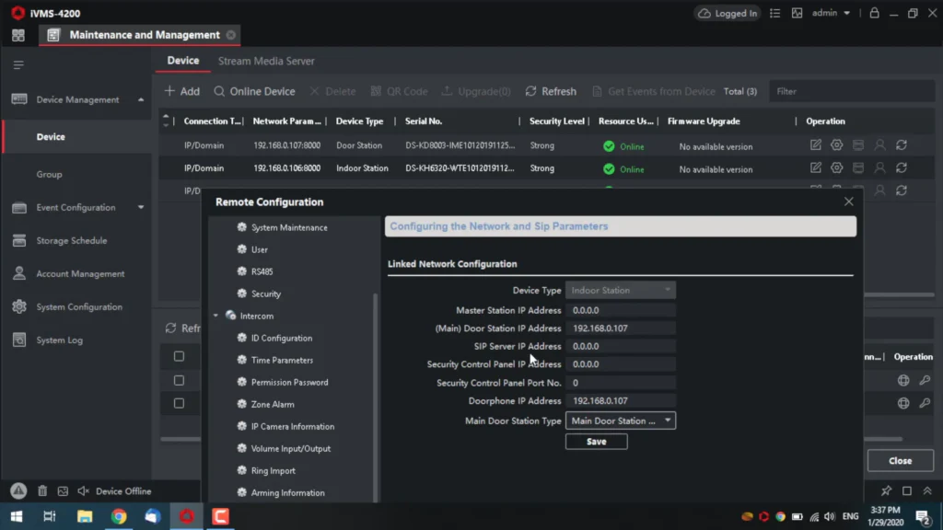The width and height of the screenshot is (943, 530).
Task: Open the control panel grid icon
Action: [x=18, y=36]
